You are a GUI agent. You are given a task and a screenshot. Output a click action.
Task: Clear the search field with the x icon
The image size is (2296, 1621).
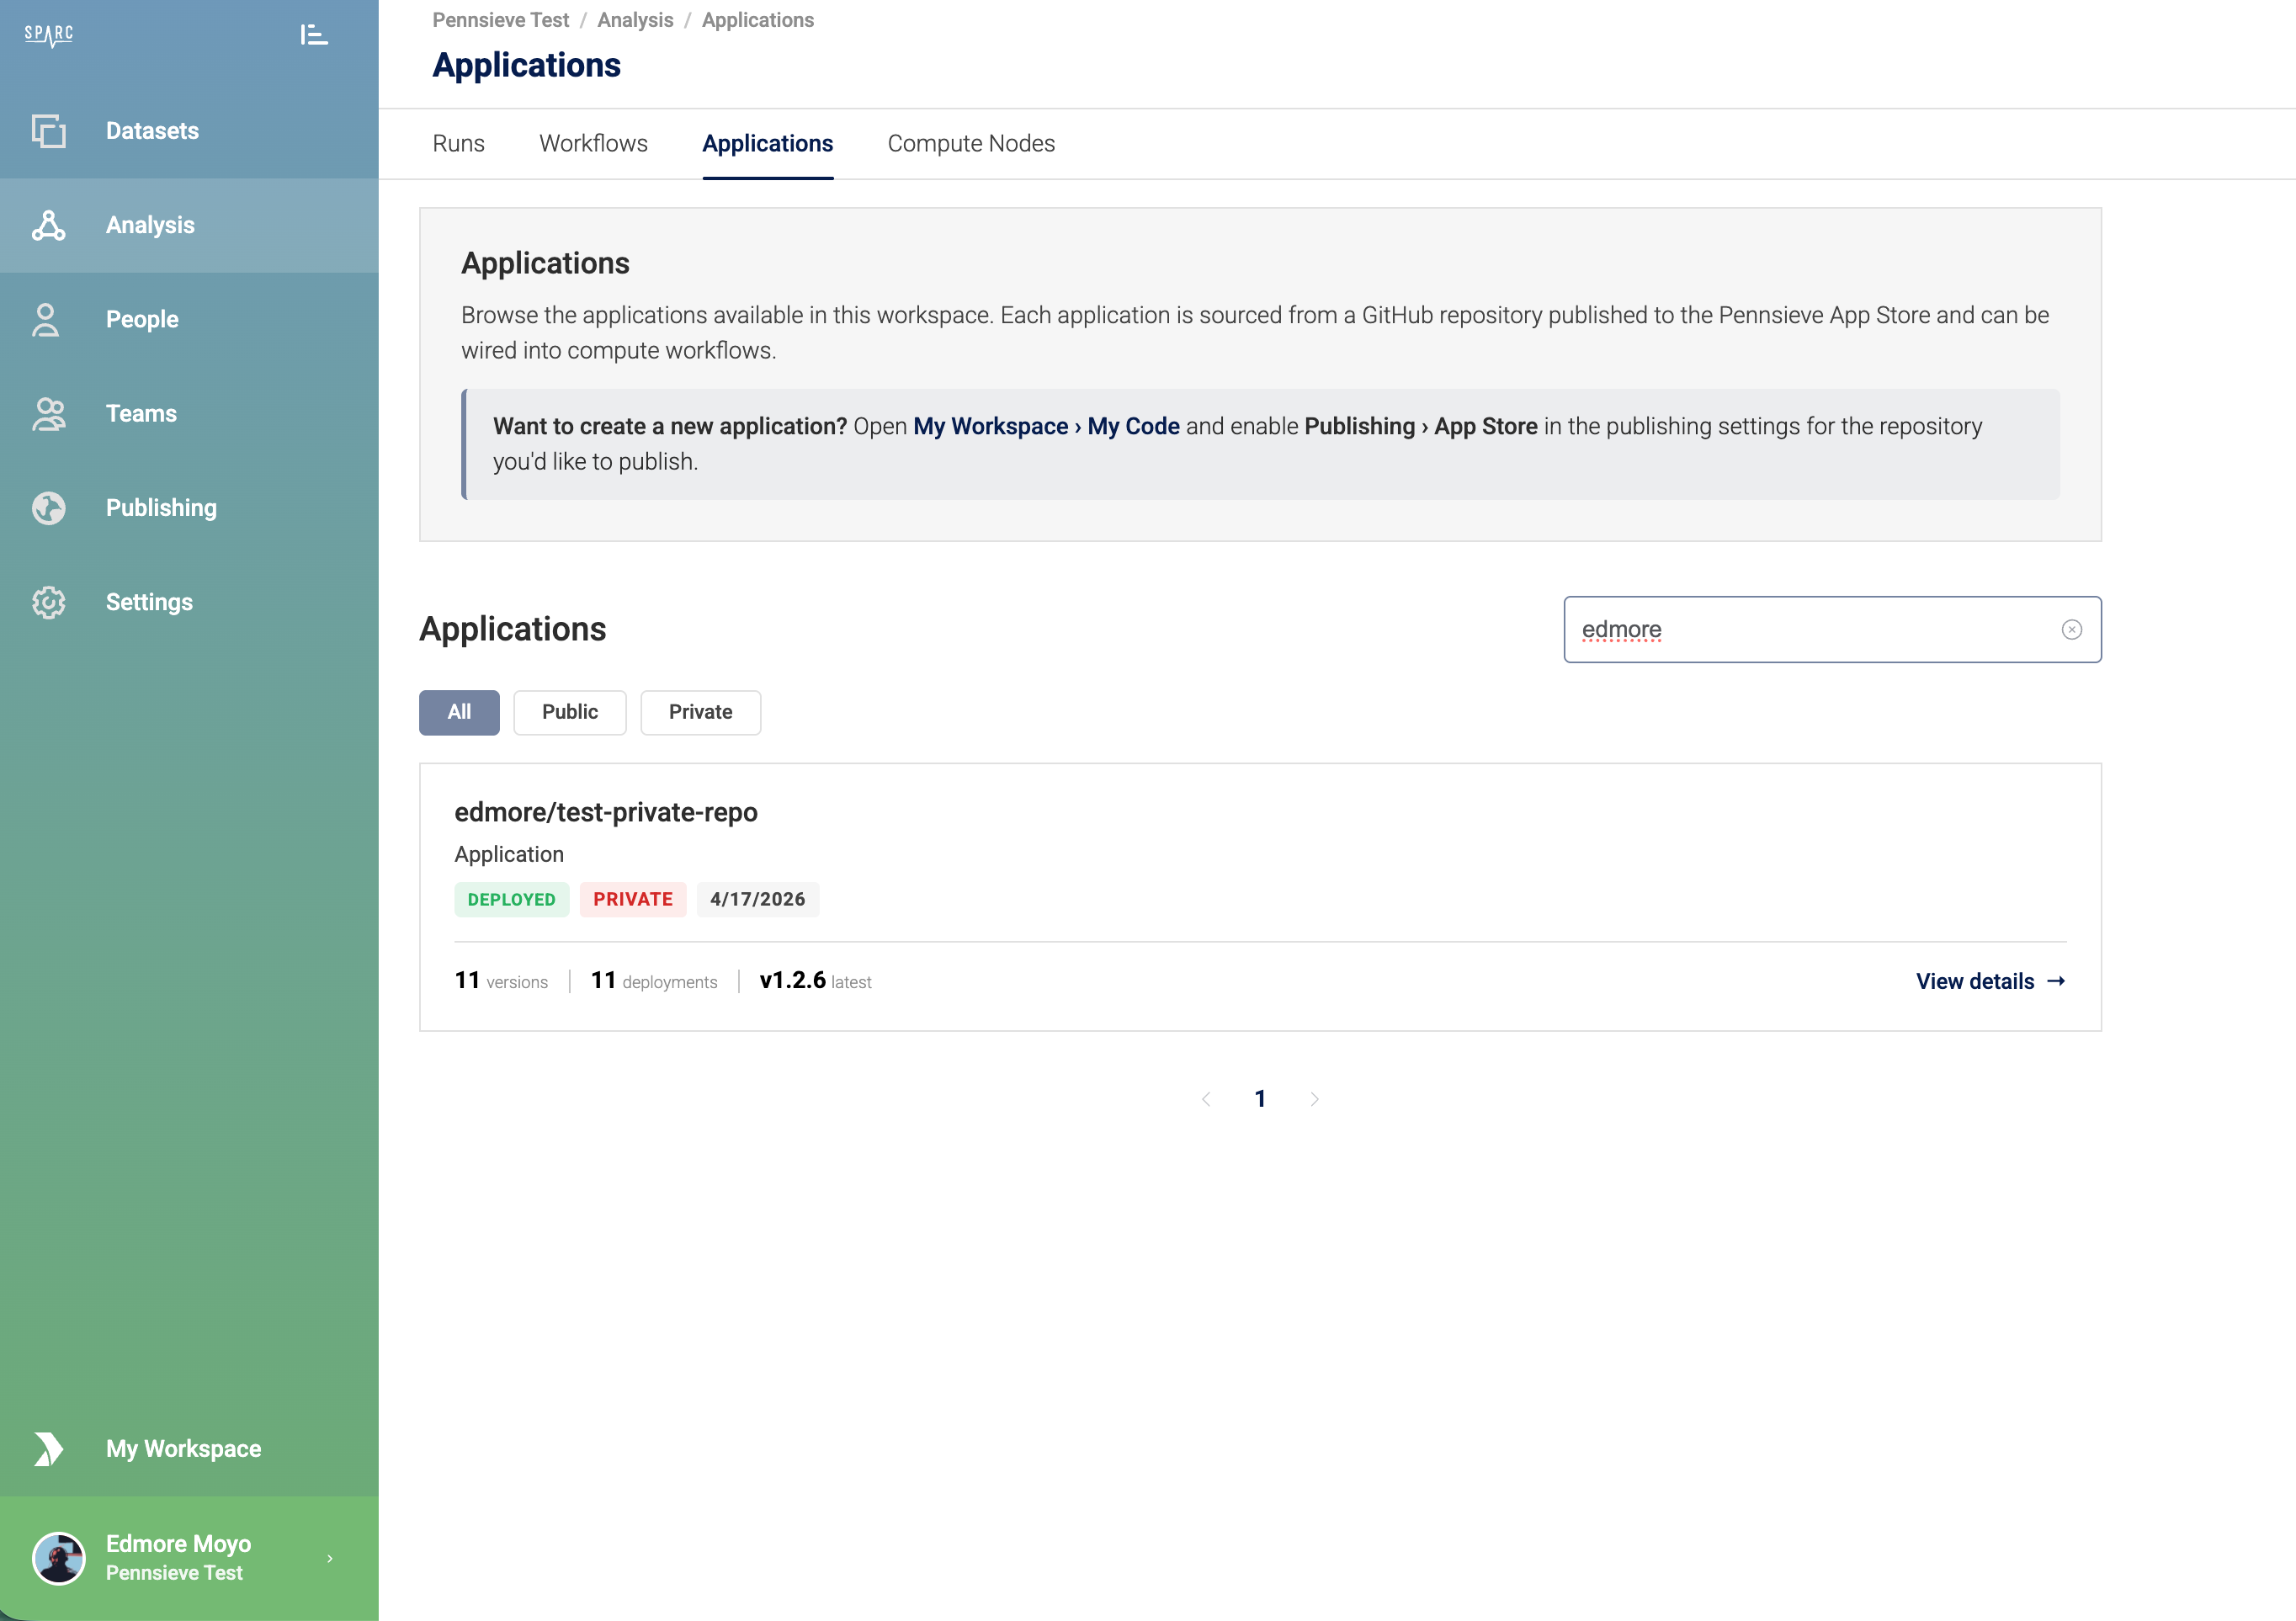click(x=2071, y=630)
